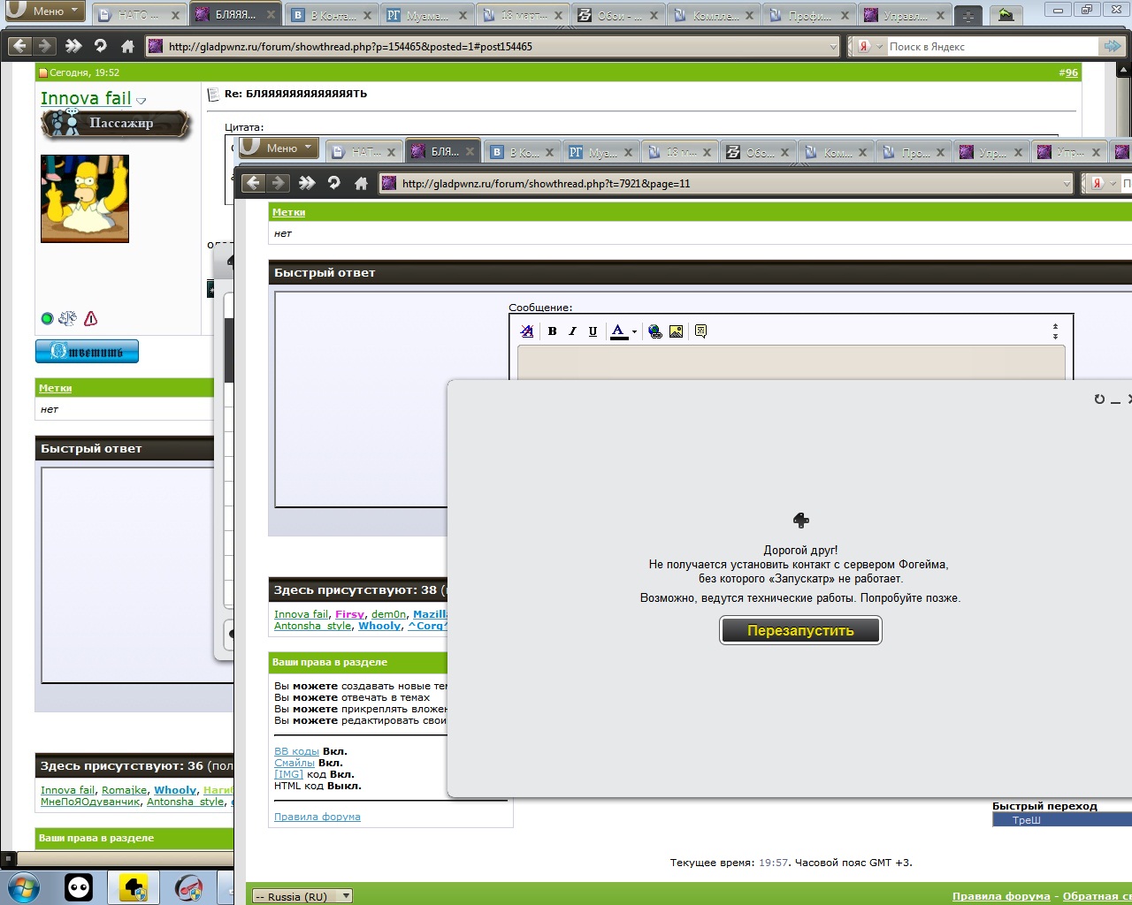Screen dimensions: 1132x905
Task: Expand the Innova fail username dropdown arrow
Action: (141, 101)
